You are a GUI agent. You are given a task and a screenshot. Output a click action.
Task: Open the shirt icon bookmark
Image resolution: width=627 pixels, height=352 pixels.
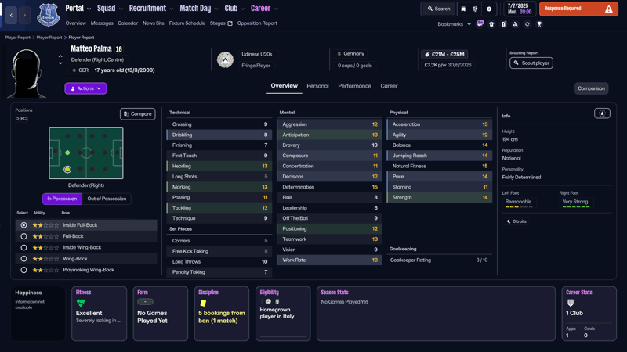(x=491, y=24)
